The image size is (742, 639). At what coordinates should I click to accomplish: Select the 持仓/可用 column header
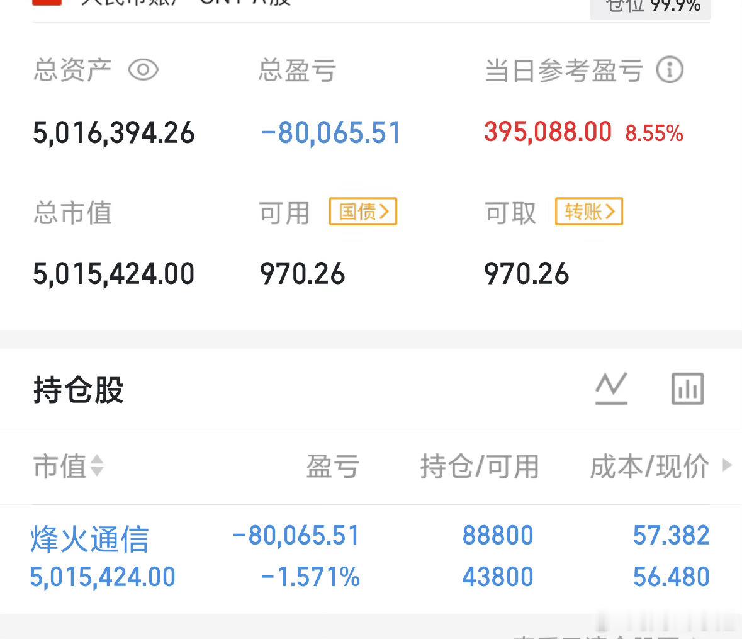(480, 466)
